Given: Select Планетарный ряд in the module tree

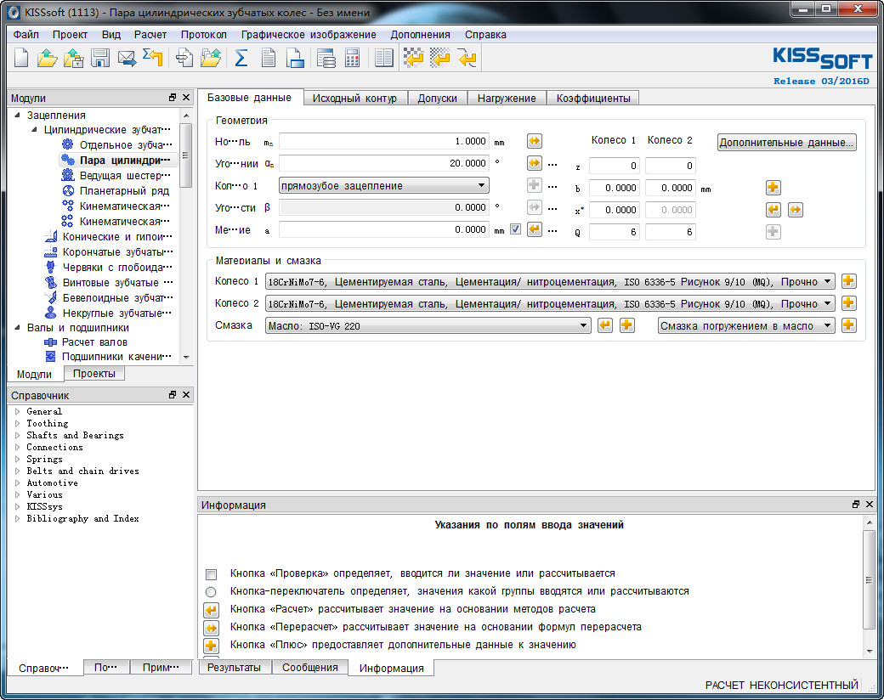Looking at the screenshot, I should pyautogui.click(x=124, y=190).
